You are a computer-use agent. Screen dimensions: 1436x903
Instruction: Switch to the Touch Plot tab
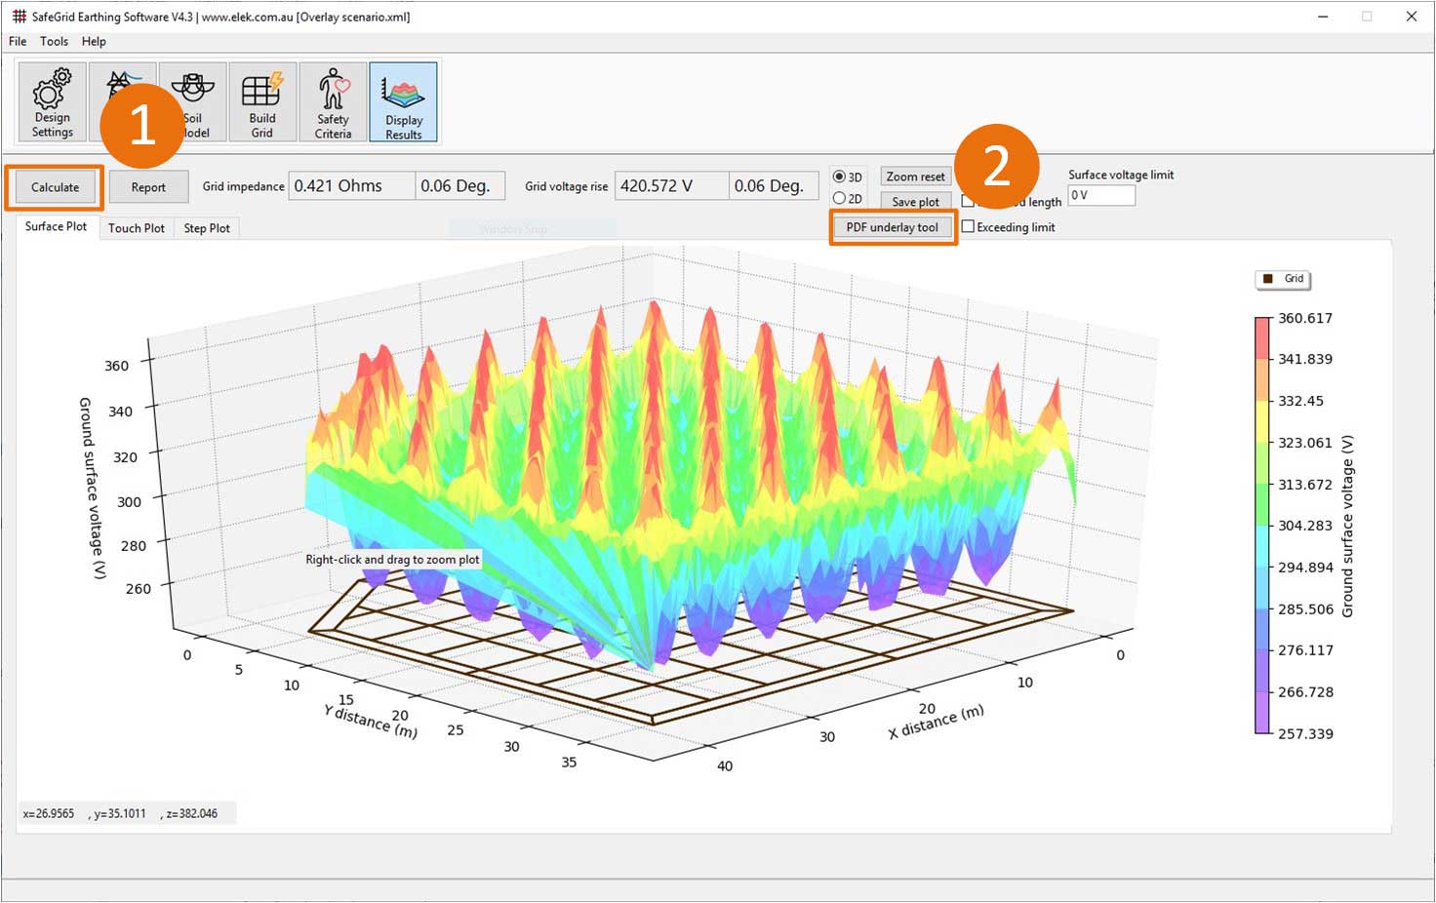[x=136, y=227]
